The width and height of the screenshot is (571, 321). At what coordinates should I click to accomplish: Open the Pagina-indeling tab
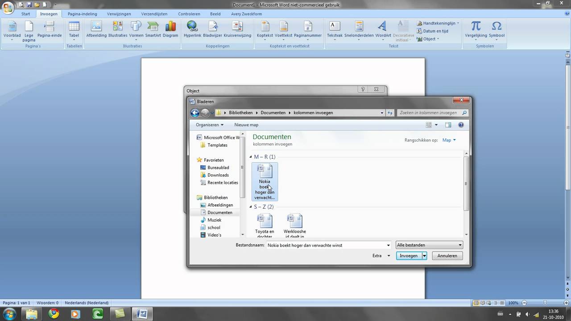coord(83,14)
